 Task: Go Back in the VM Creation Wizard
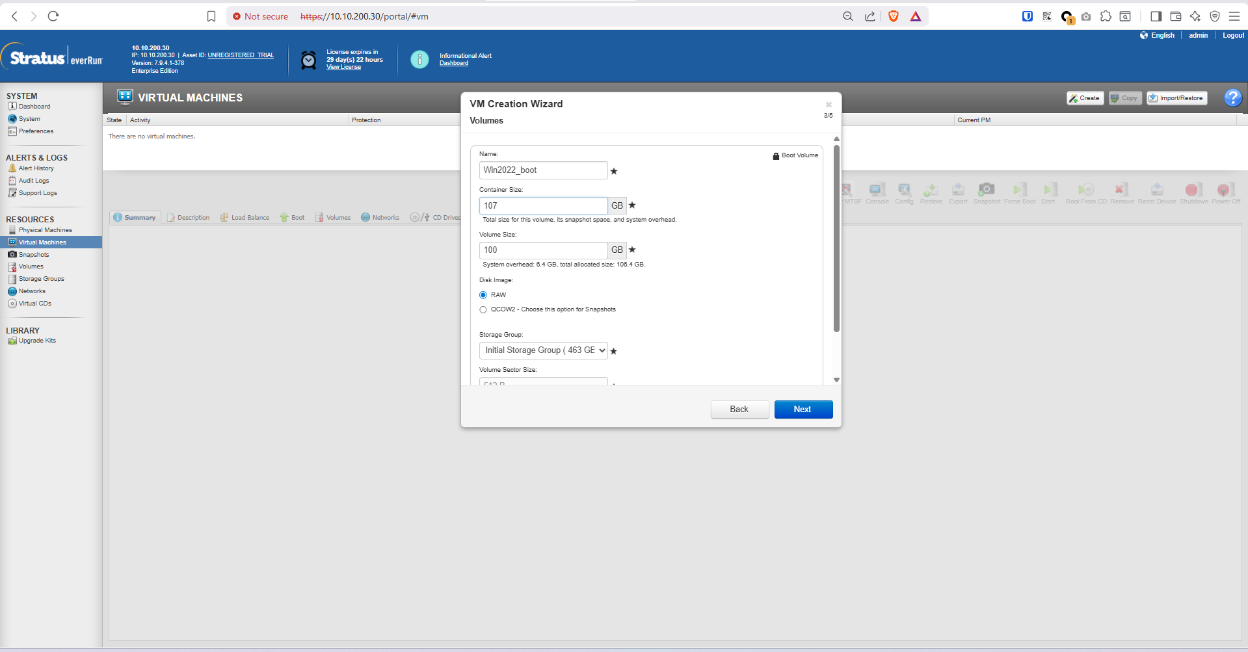tap(739, 410)
